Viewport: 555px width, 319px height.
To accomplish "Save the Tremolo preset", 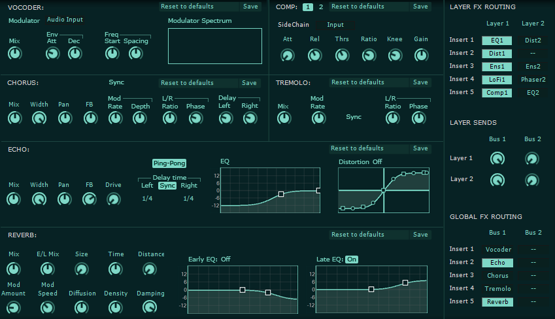I will click(x=420, y=82).
